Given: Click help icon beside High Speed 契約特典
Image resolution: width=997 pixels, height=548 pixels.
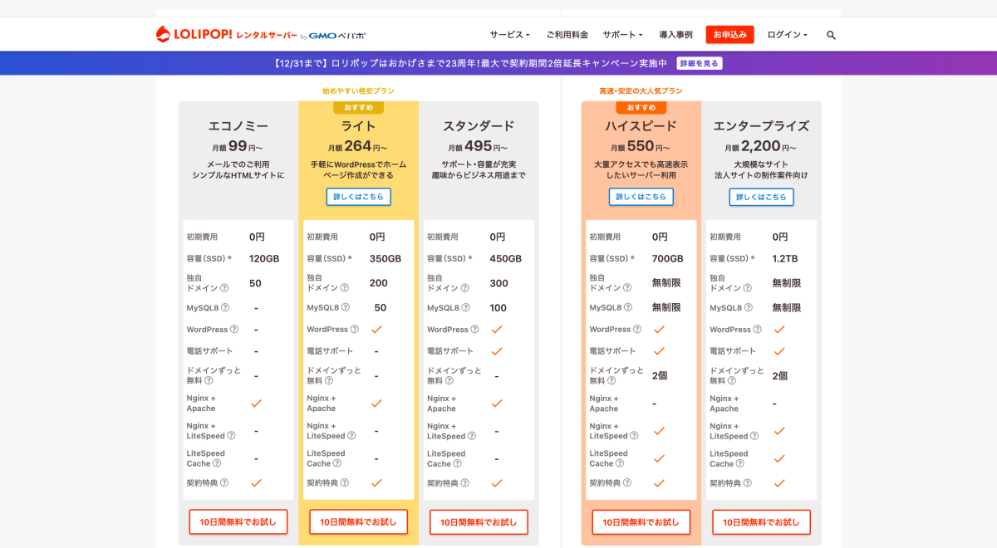Looking at the screenshot, I should tap(627, 482).
